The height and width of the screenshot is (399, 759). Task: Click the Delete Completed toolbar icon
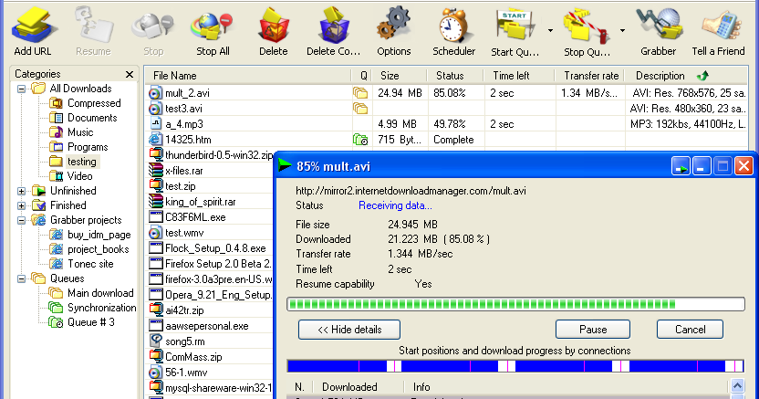point(333,31)
